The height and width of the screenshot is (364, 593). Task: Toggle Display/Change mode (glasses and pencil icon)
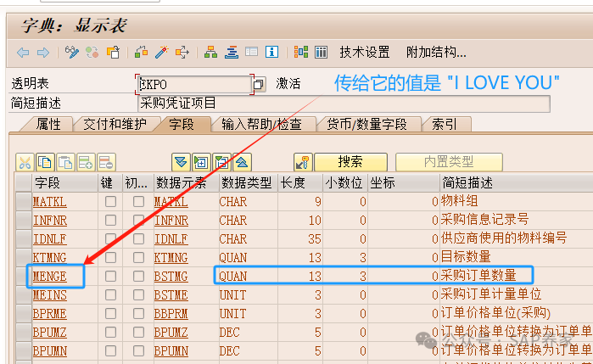(71, 53)
